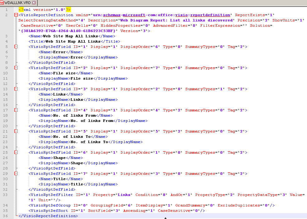Image resolution: width=307 pixels, height=219 pixels.
Task: Collapse the VisioRptDefField ID="7" block
Action: 16,174
